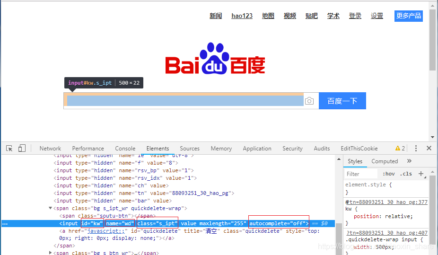
Task: Click the .quickdelete-wrap input selector
Action: coord(382,239)
